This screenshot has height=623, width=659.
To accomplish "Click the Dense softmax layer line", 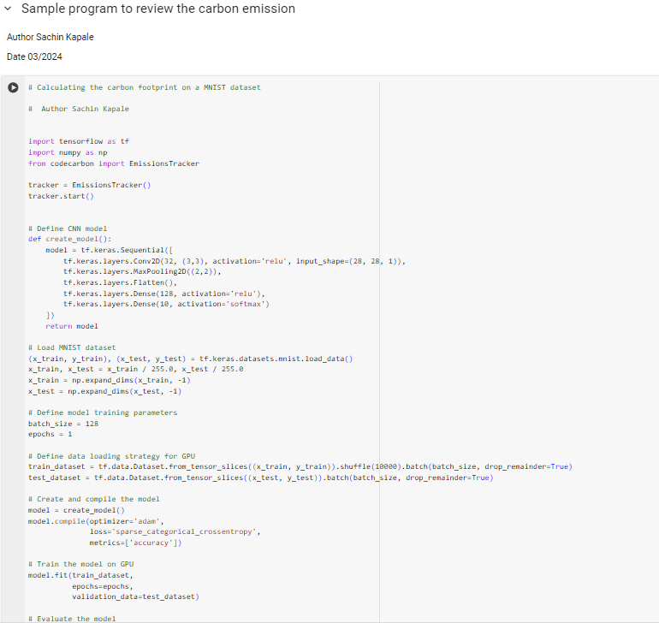I will [166, 304].
